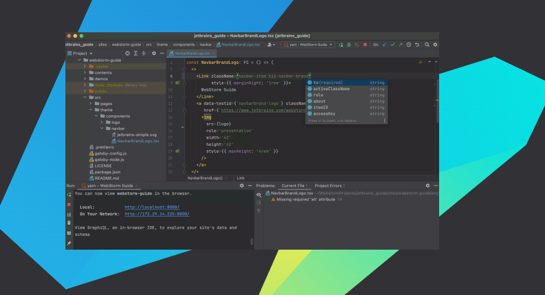Expand all icon in Project panel header
Image resolution: width=545 pixels, height=295 pixels.
(136, 53)
